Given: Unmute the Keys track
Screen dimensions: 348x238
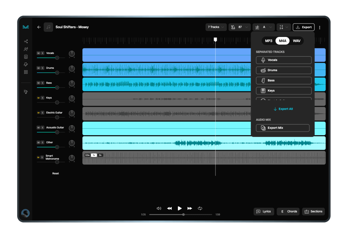Looking at the screenshot, I should pos(38,98).
